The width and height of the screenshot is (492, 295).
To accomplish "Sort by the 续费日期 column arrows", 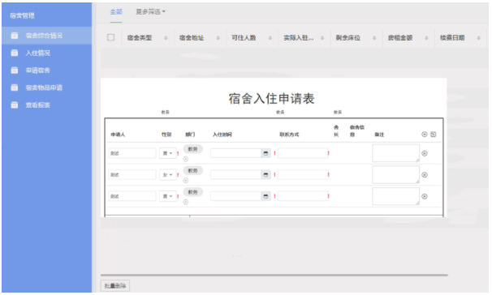I will pyautogui.click(x=478, y=38).
